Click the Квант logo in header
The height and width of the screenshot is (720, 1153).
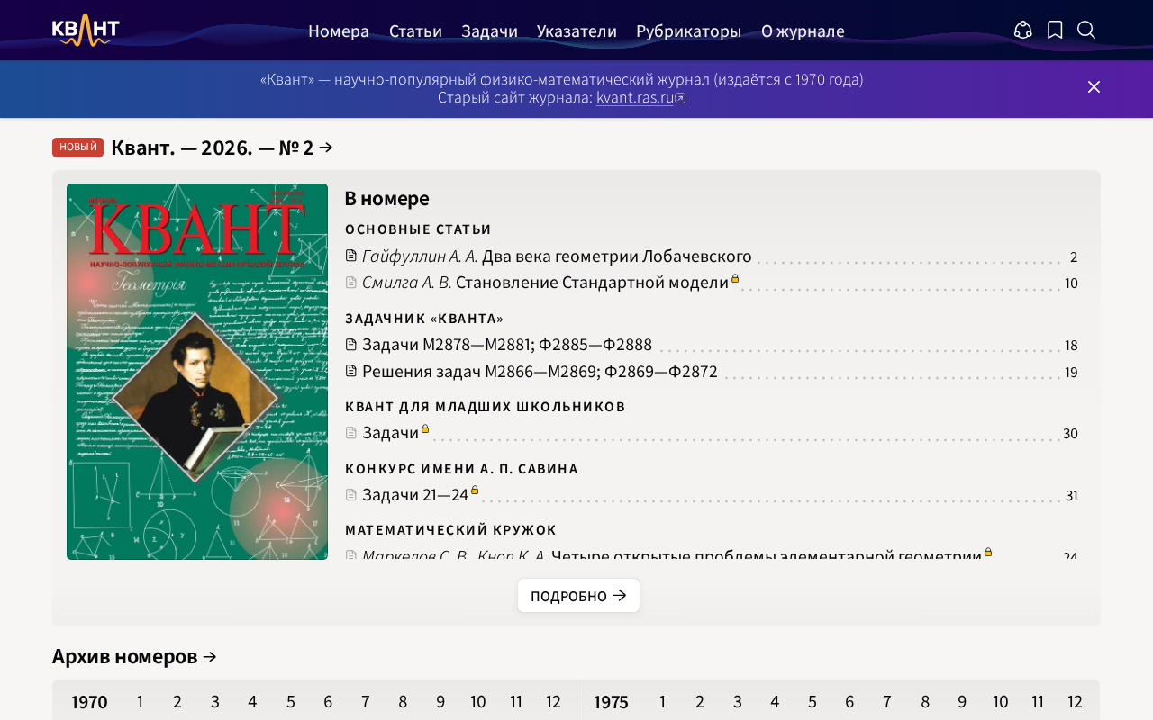(x=86, y=31)
